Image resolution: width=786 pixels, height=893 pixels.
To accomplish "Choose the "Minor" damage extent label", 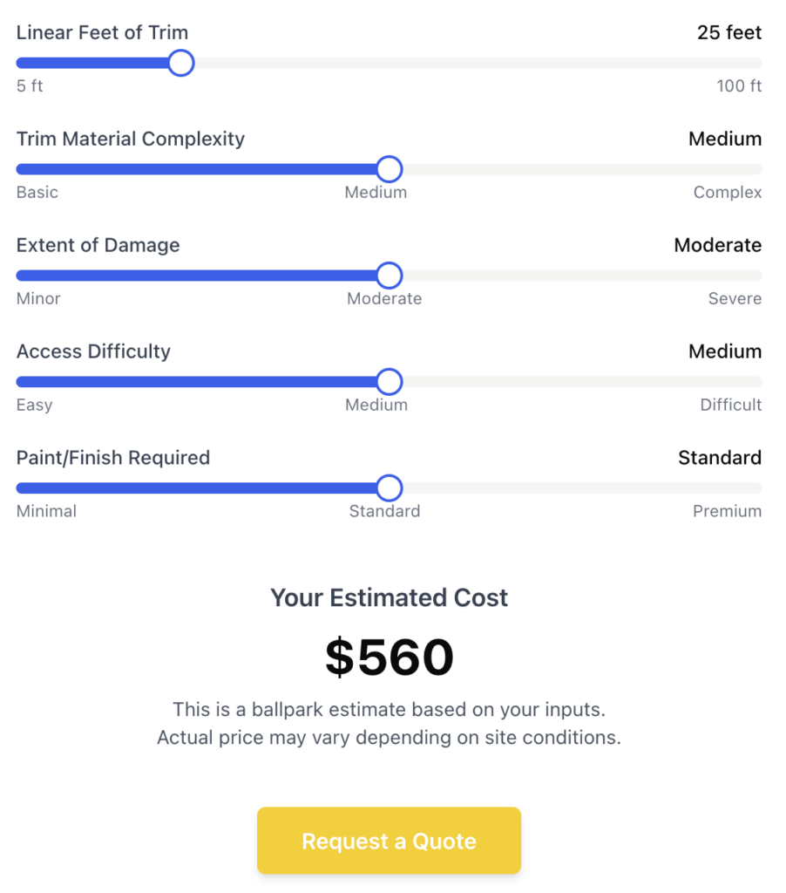I will (x=38, y=299).
